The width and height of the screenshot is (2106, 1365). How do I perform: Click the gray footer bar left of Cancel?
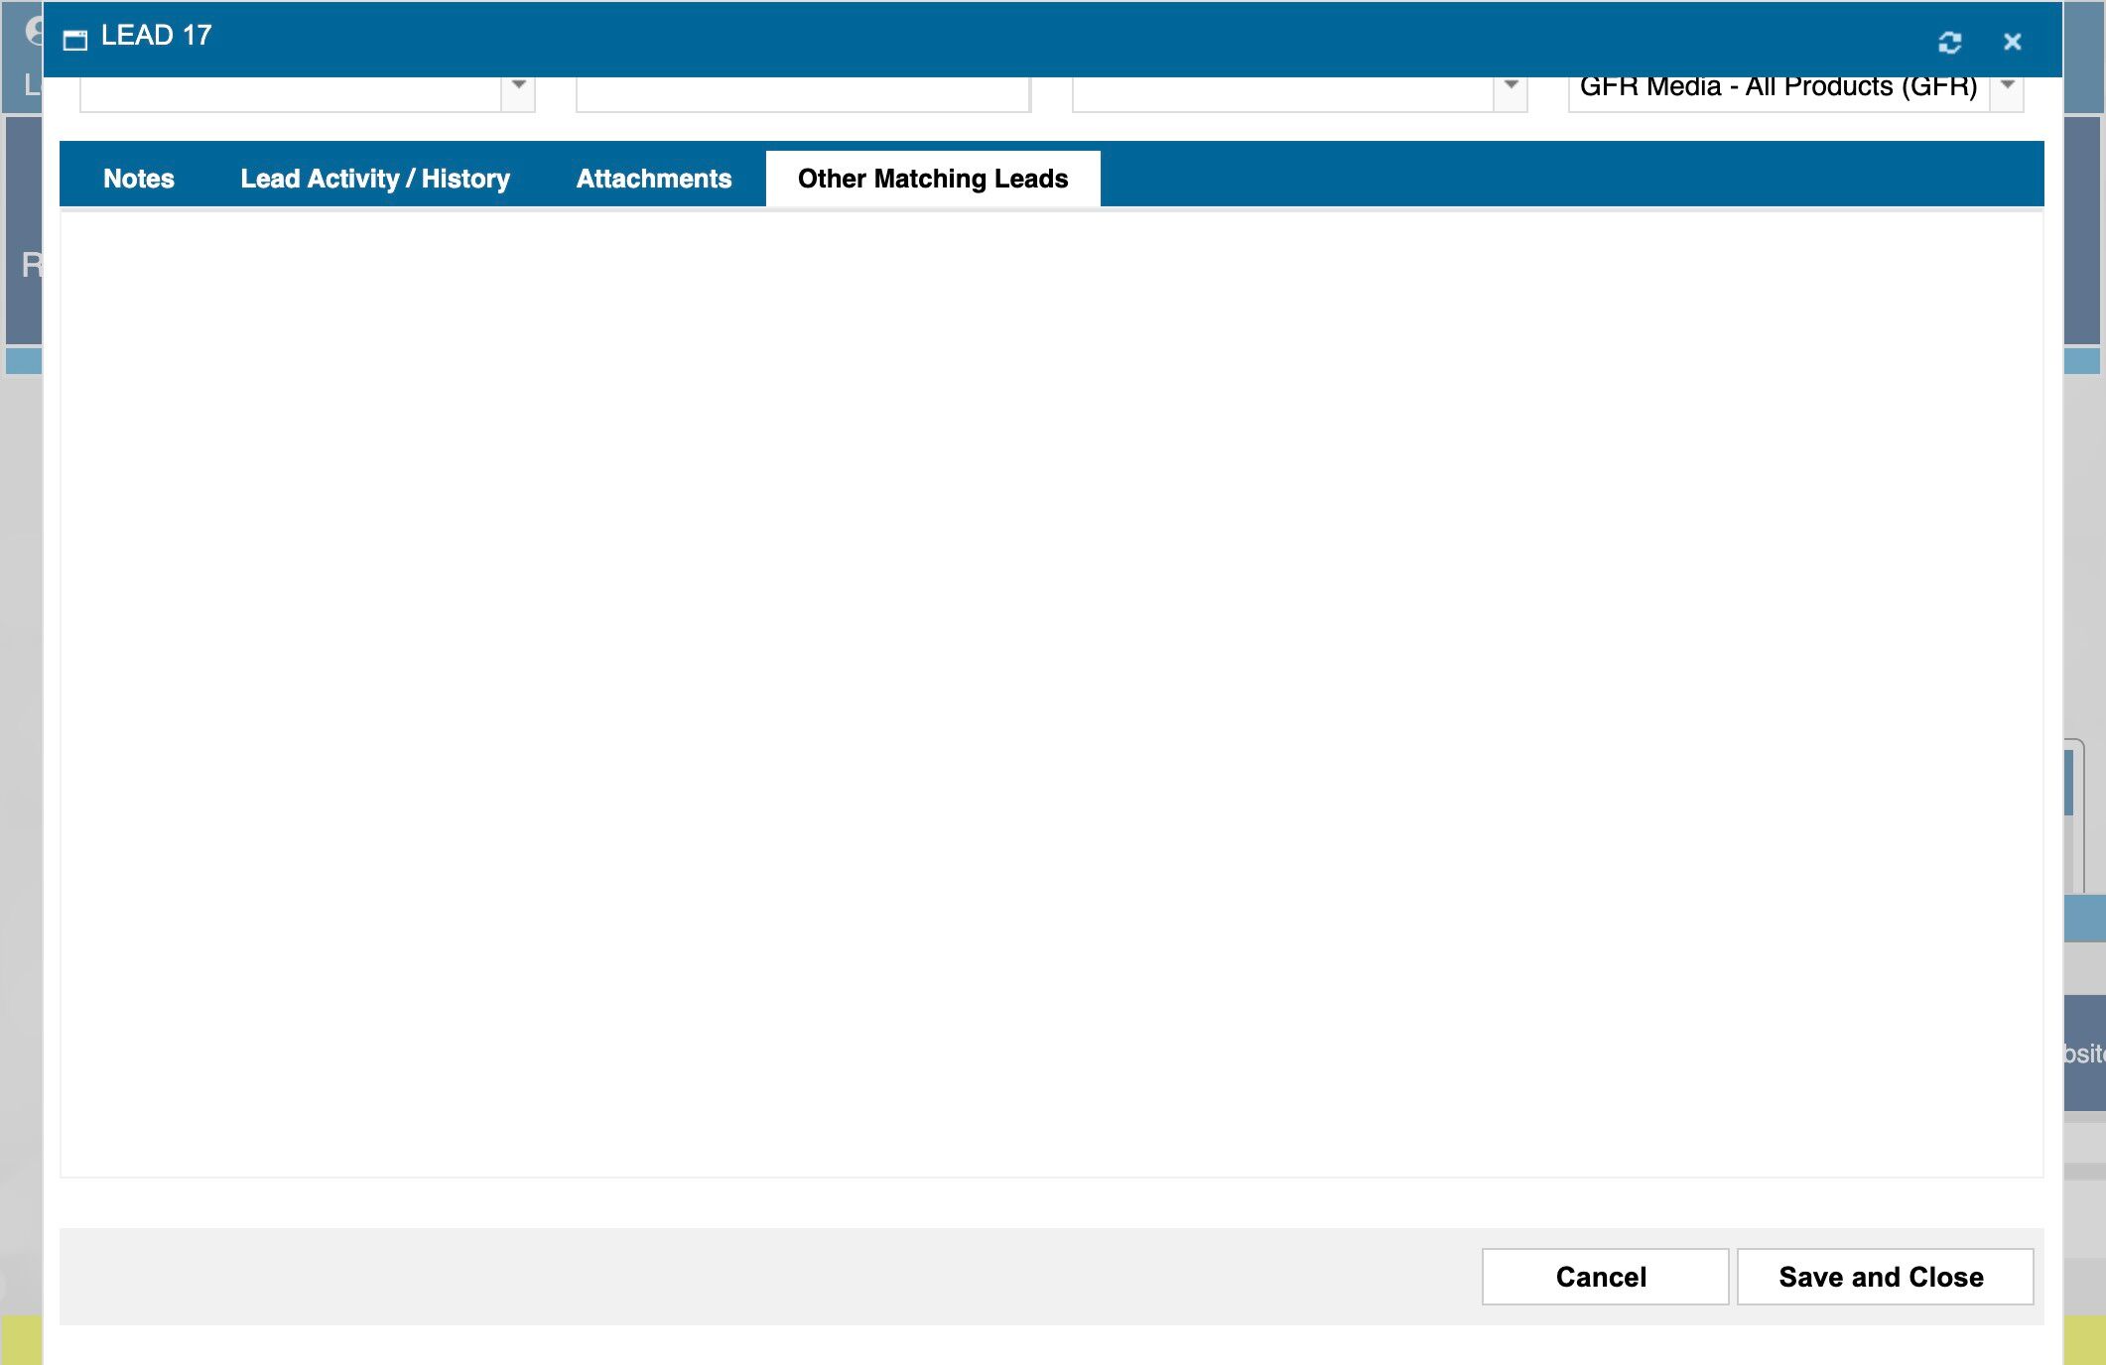tap(770, 1277)
